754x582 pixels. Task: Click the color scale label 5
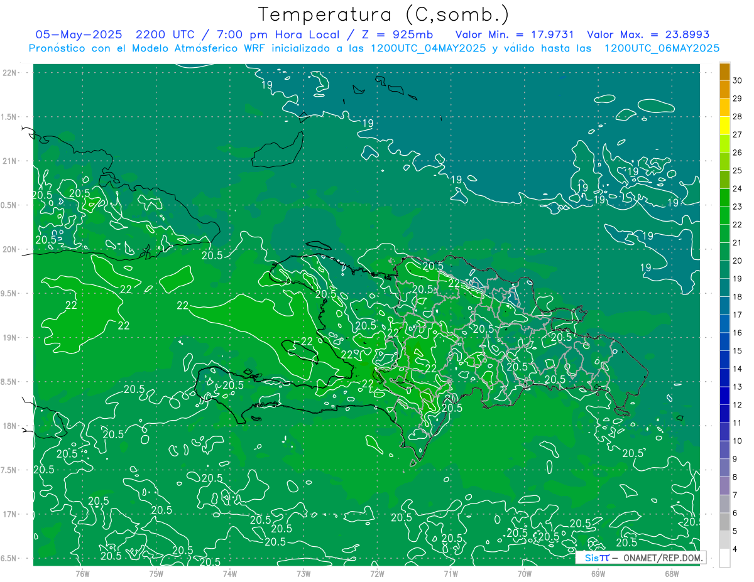pyautogui.click(x=735, y=531)
